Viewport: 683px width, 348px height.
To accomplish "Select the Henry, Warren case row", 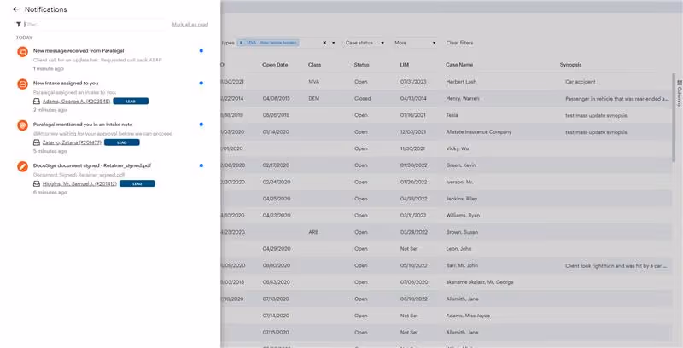I will pyautogui.click(x=463, y=99).
